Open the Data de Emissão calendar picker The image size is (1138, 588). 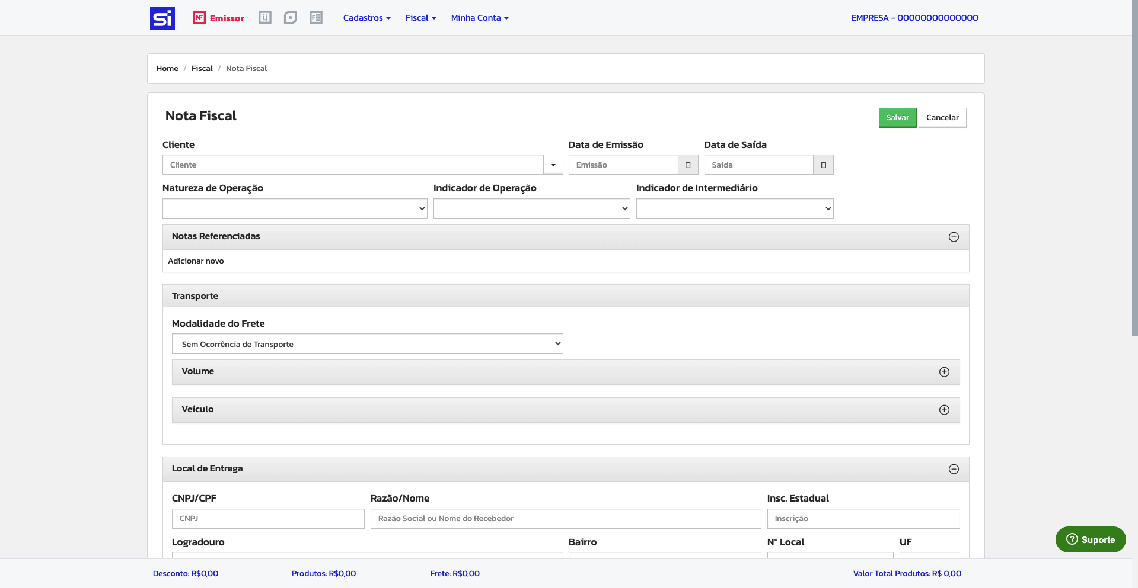coord(688,165)
